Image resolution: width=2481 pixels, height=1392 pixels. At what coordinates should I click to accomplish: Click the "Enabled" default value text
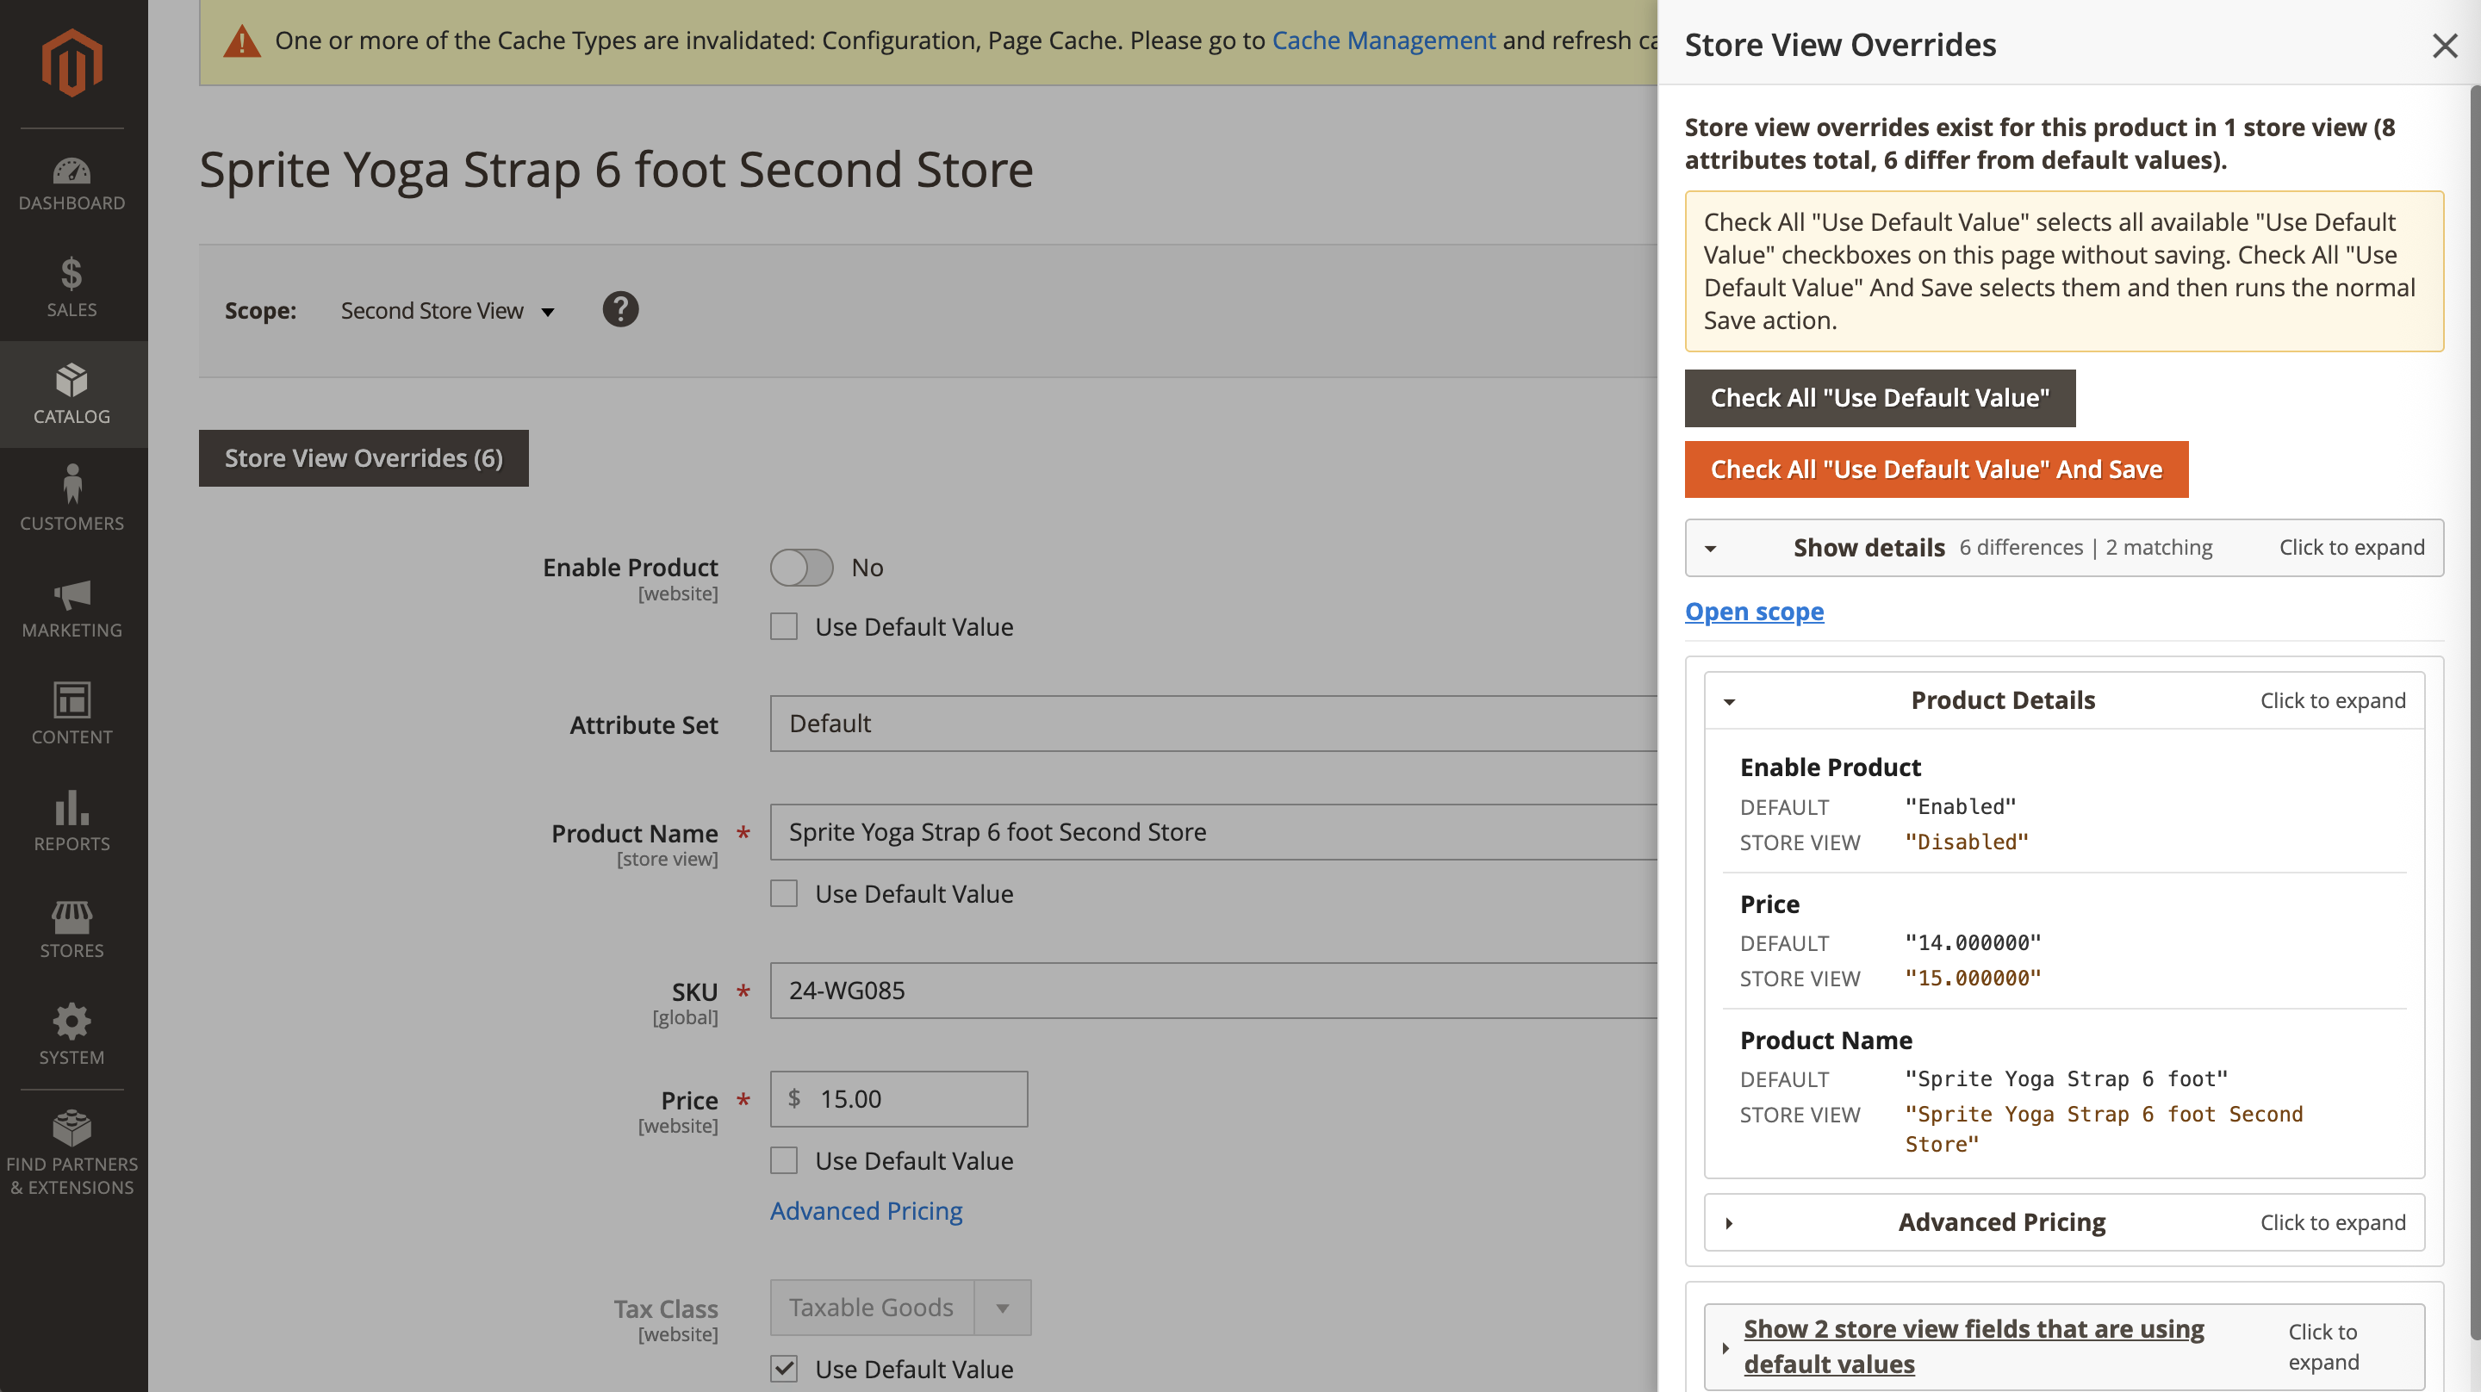click(1960, 807)
